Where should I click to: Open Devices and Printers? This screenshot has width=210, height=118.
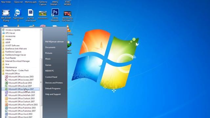[x=54, y=83]
